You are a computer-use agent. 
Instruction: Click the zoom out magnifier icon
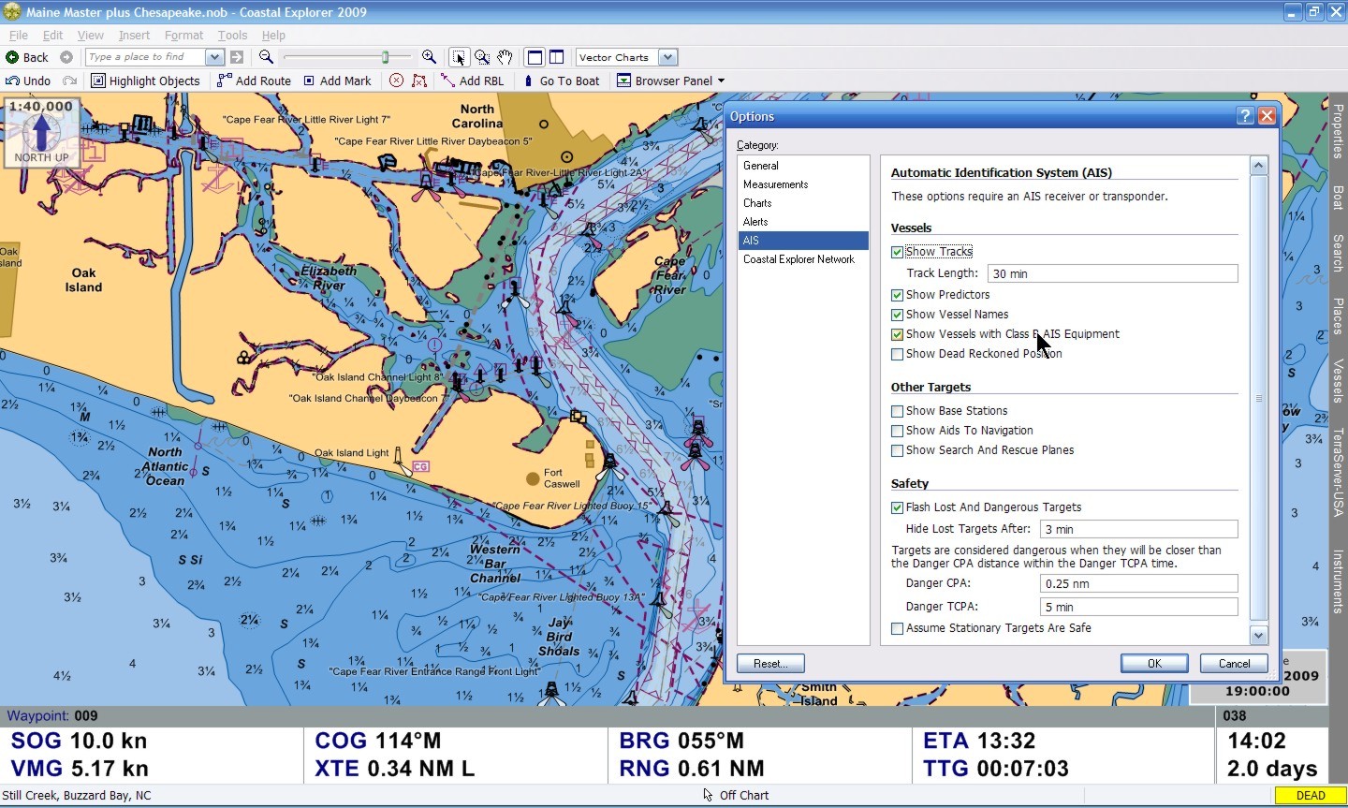[x=267, y=57]
